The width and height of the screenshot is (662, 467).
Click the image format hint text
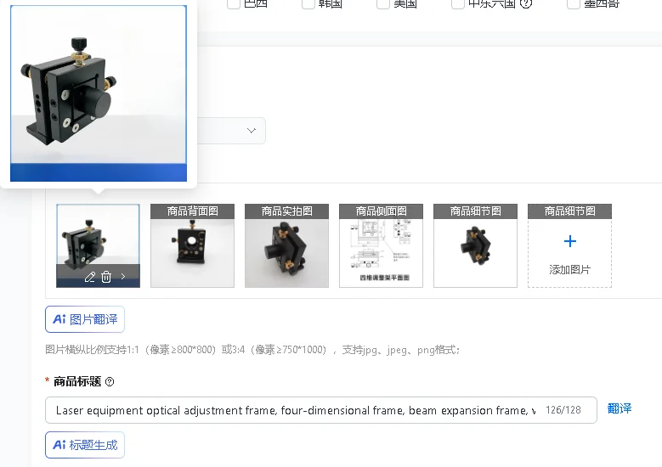click(252, 350)
